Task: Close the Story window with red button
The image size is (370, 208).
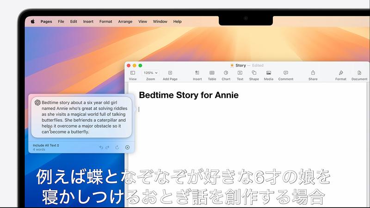Action: (x=129, y=65)
